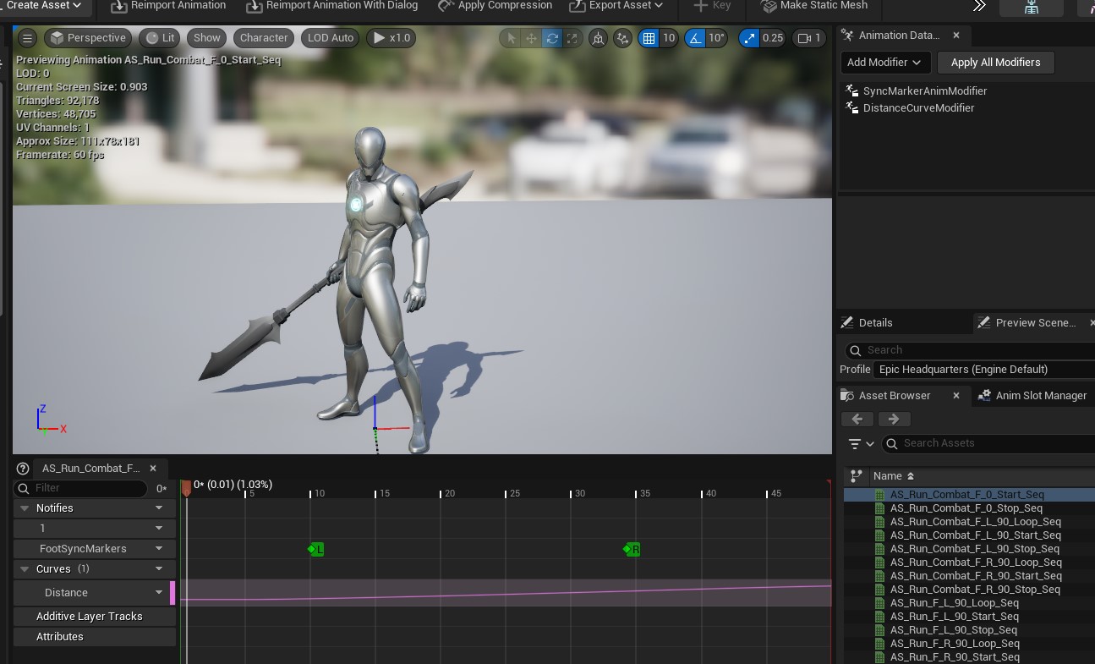Click the R foot sync marker on timeline
1095x664 pixels.
click(x=632, y=550)
